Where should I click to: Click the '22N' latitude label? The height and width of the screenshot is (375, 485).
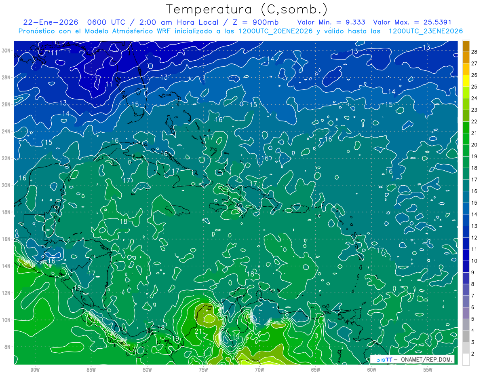click(x=6, y=158)
